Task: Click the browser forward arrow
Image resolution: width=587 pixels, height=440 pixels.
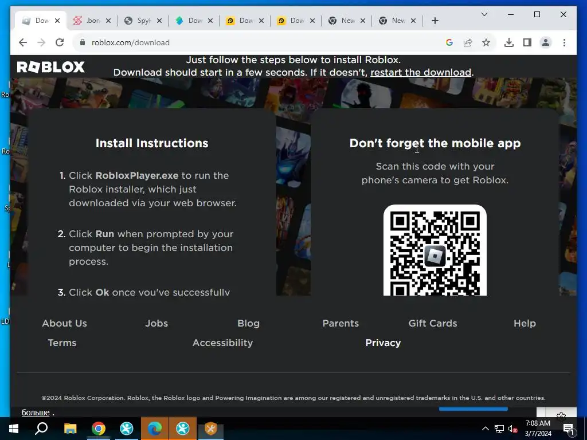Action: click(41, 42)
